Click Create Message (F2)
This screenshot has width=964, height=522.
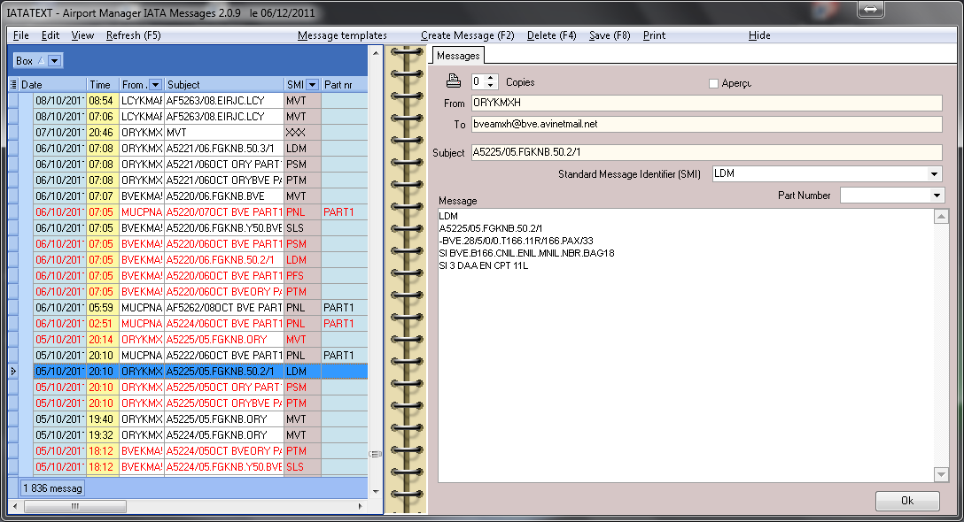[x=467, y=35]
